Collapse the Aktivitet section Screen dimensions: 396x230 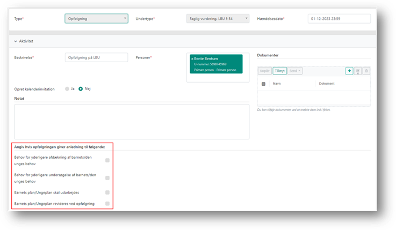coord(16,41)
